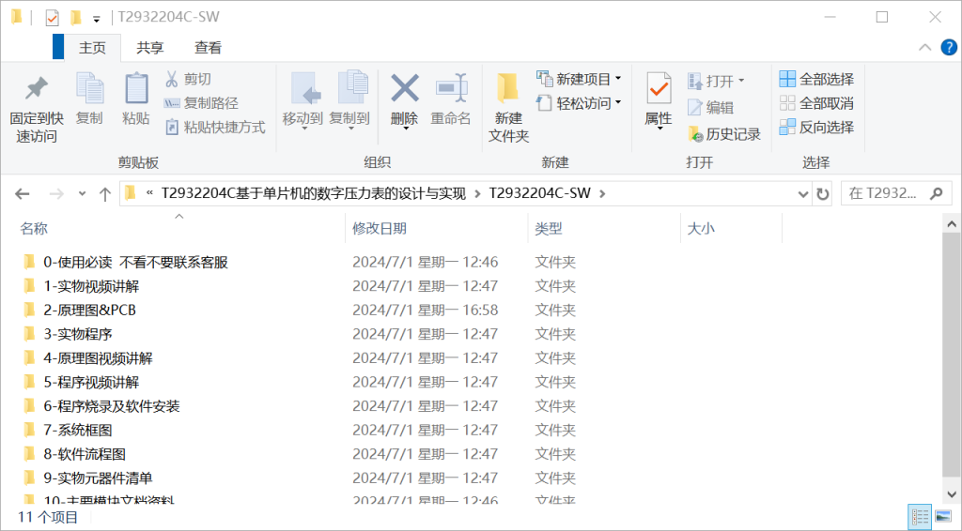
Task: Click the search magnifier icon
Action: (937, 193)
